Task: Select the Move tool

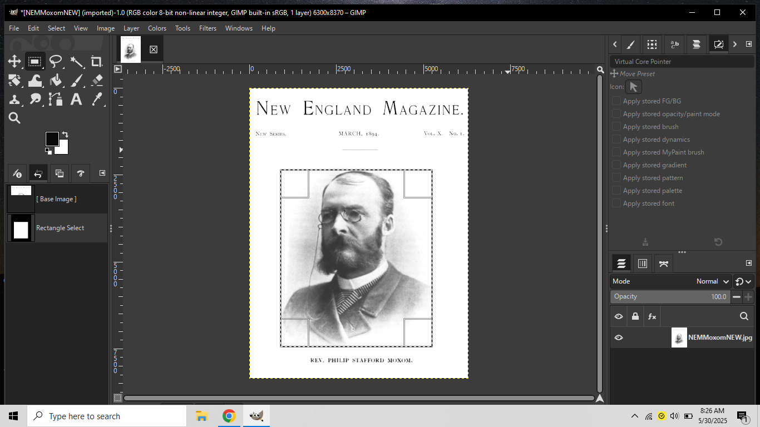Action: [14, 62]
